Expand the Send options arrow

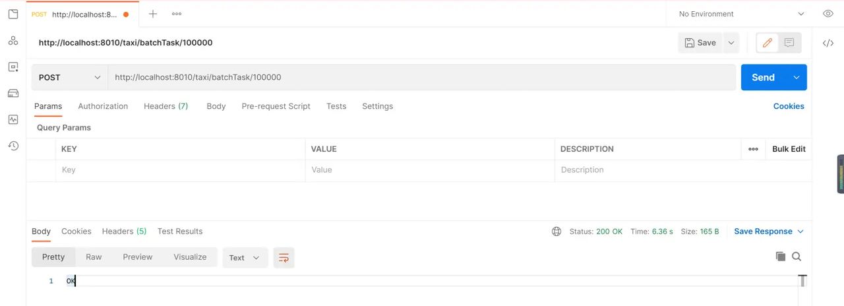(x=796, y=77)
